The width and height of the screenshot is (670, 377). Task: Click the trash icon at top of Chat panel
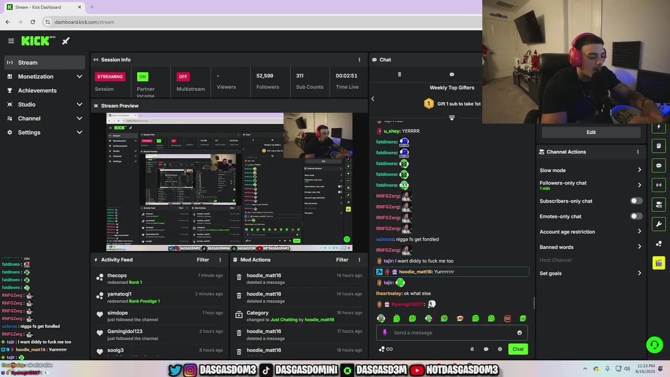tap(399, 74)
